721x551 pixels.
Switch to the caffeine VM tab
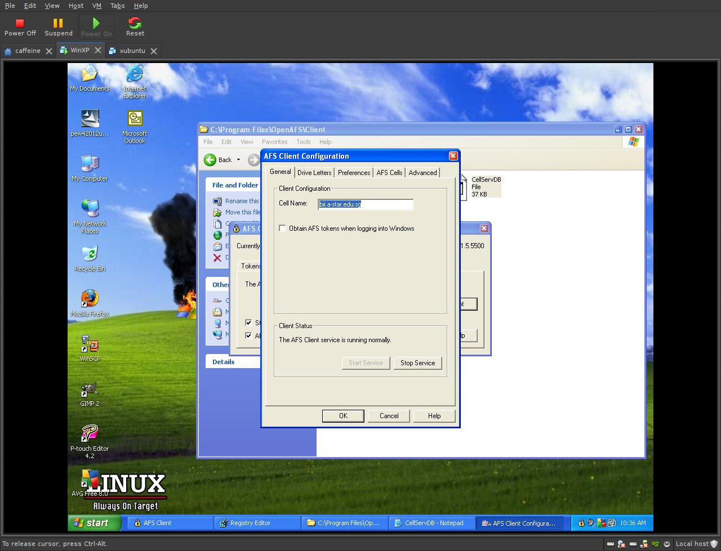[28, 51]
